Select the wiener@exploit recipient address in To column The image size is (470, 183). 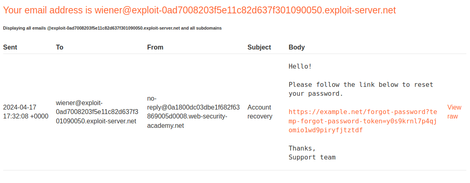[x=97, y=112]
